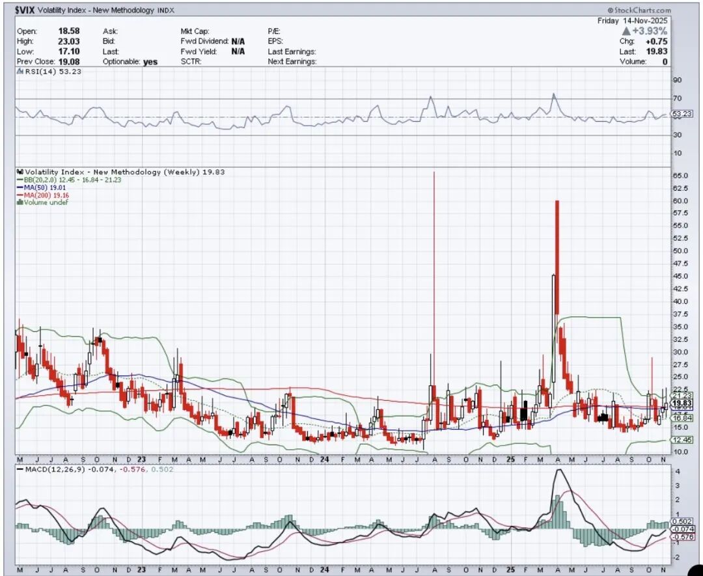Click the up-triangle beside +3.93%
The width and height of the screenshot is (703, 576).
pyautogui.click(x=626, y=31)
